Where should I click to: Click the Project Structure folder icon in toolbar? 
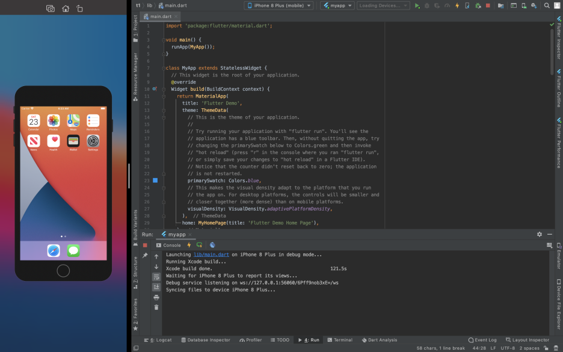click(500, 5)
